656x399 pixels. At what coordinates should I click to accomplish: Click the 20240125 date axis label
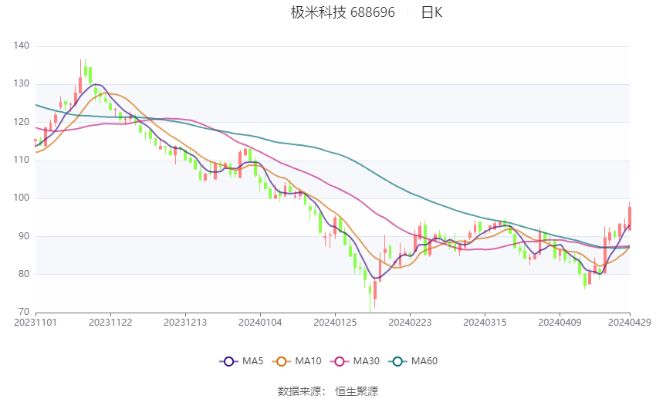click(335, 323)
